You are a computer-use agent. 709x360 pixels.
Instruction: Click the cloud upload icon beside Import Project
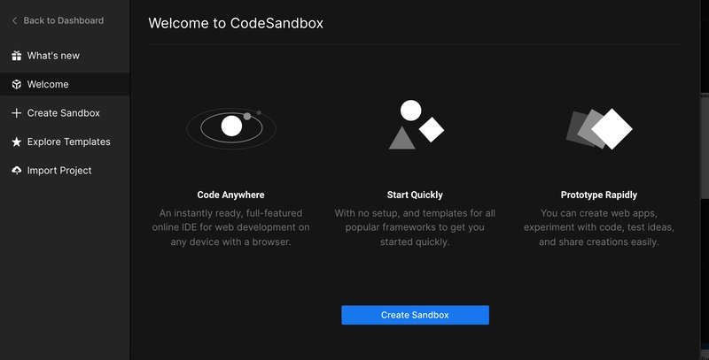[17, 171]
